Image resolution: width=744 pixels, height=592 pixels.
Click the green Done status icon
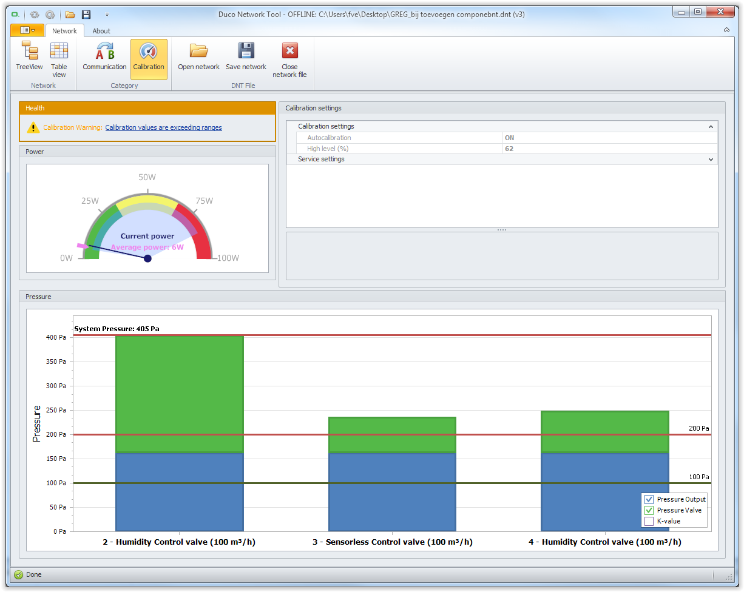18,574
